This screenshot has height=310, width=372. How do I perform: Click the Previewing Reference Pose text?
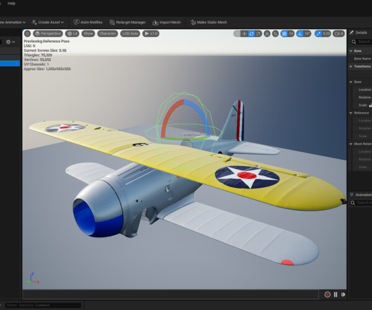pyautogui.click(x=46, y=42)
